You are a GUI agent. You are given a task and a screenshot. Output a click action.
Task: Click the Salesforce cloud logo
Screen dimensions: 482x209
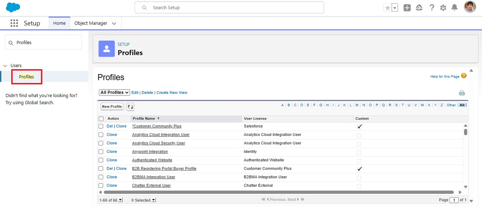click(13, 8)
